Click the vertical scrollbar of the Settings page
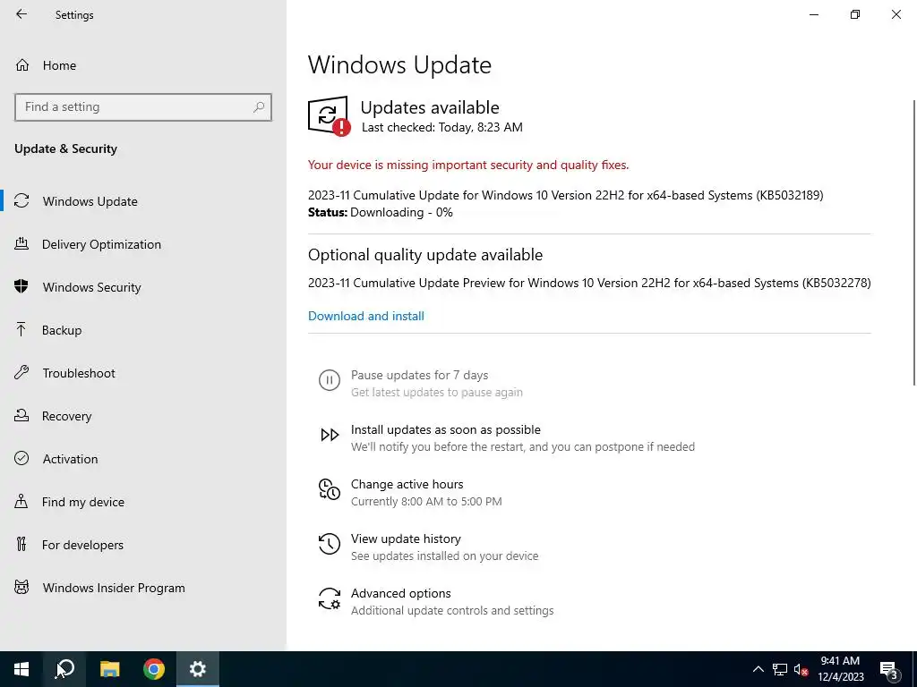Image resolution: width=917 pixels, height=687 pixels. coord(914,242)
